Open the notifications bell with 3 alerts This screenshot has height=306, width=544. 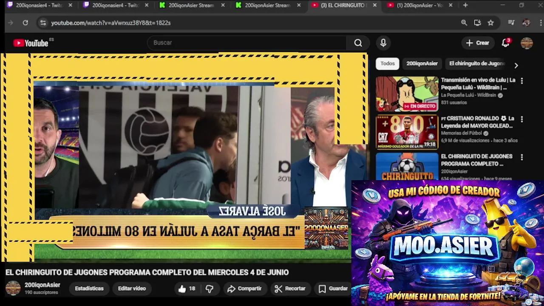point(506,43)
